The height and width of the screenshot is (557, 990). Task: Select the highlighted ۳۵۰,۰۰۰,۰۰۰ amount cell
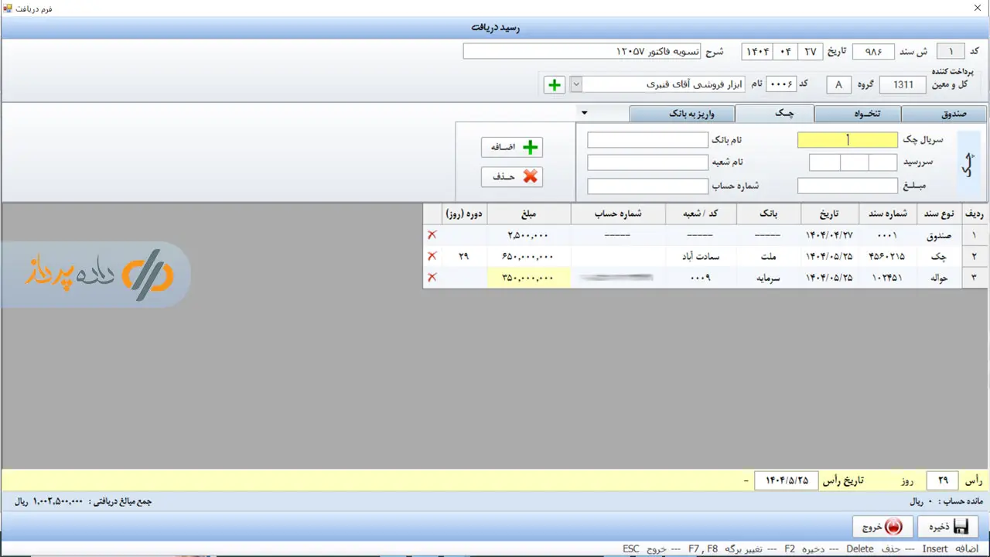529,277
